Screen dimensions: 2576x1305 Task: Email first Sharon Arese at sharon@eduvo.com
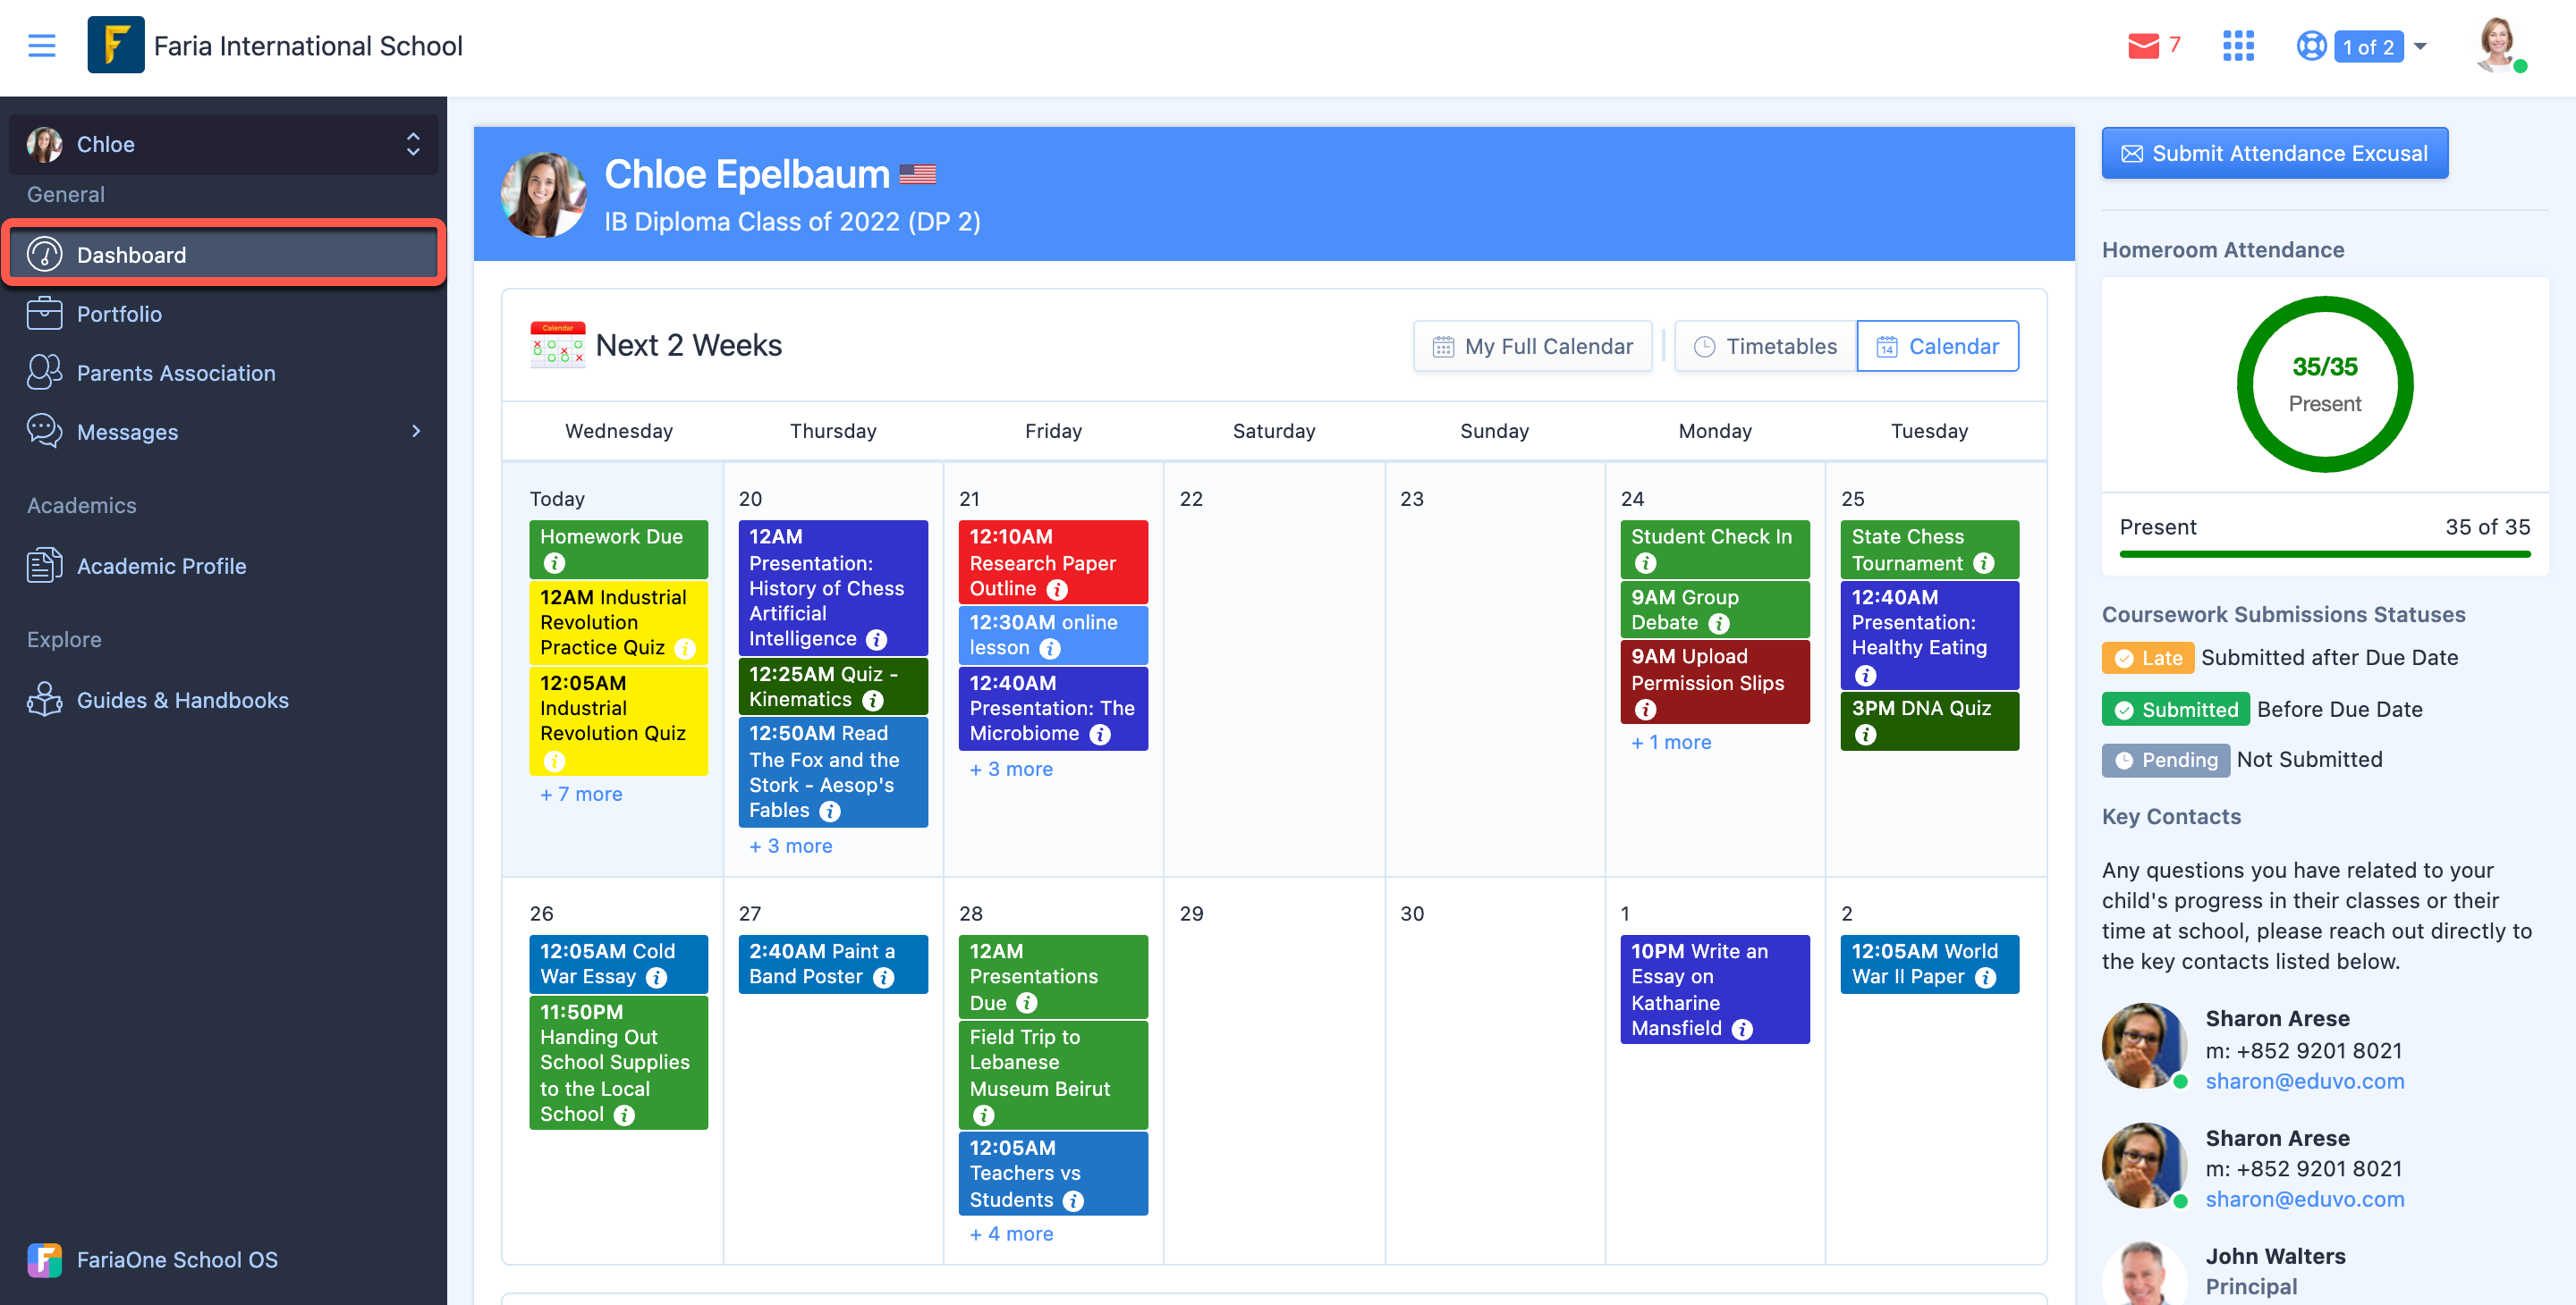point(2304,1082)
